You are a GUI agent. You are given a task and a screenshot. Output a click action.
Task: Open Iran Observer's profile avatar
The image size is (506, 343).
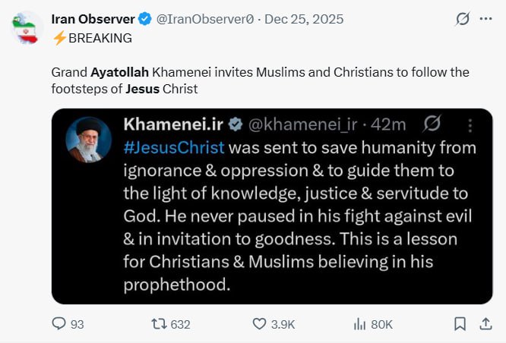[x=28, y=29]
